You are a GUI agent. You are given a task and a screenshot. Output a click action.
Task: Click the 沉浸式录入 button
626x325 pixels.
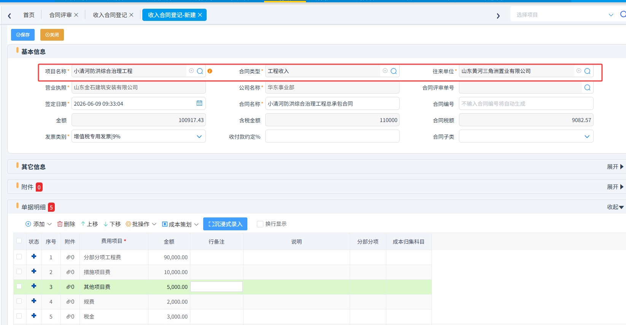(225, 224)
